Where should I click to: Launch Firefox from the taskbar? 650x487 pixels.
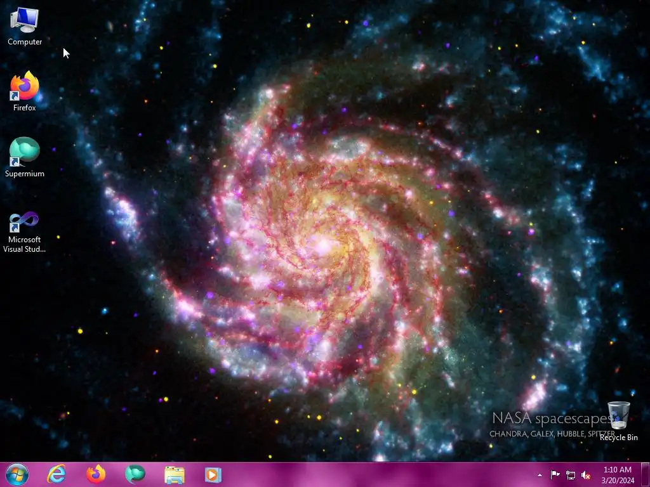click(96, 474)
